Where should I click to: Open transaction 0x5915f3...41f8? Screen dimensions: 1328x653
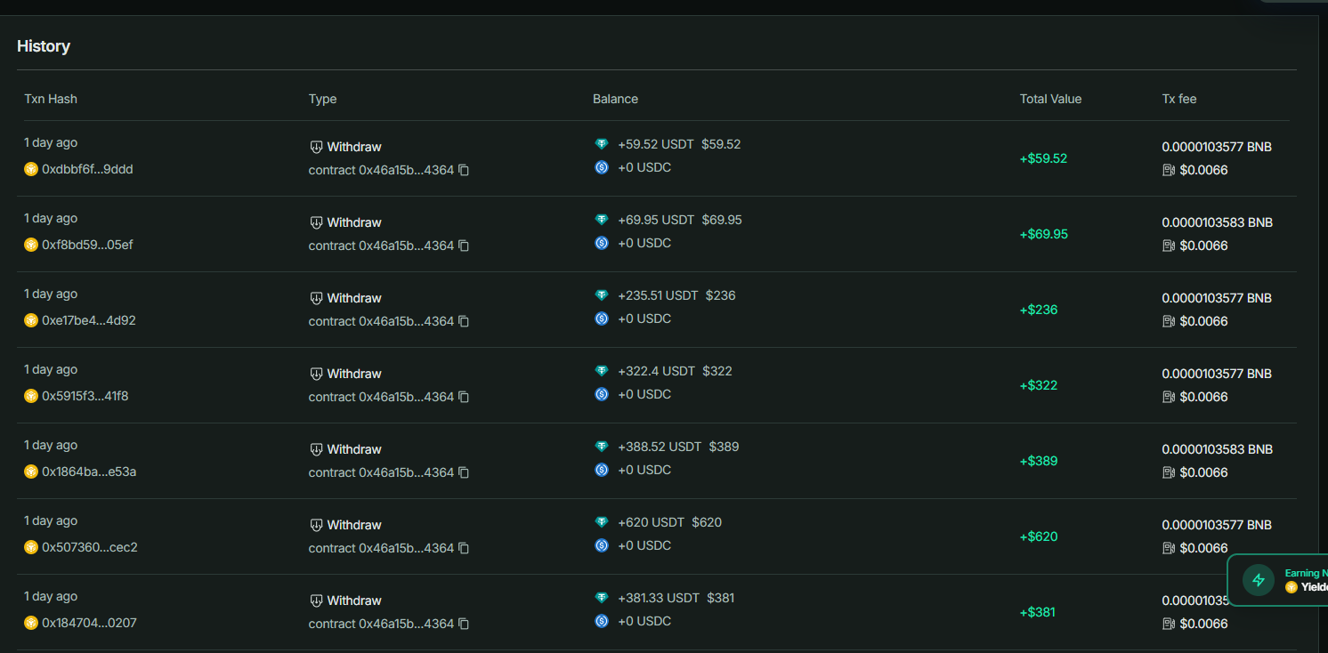coord(85,396)
